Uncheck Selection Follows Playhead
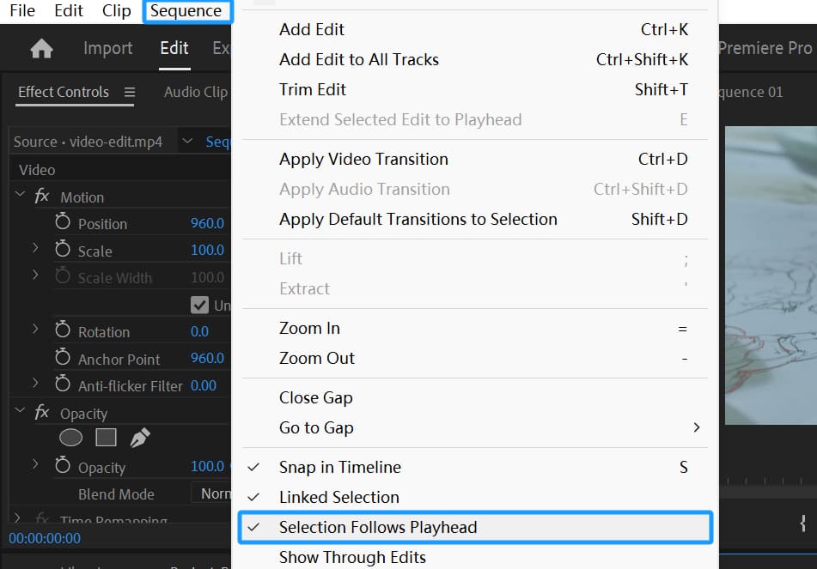Viewport: 817px width, 569px height. tap(377, 527)
